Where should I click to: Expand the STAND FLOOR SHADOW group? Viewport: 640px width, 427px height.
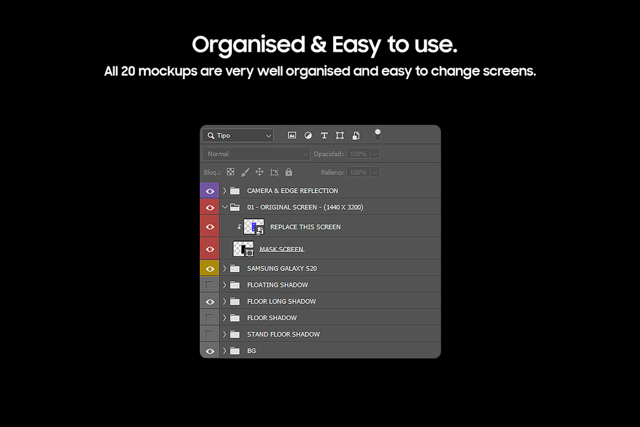[225, 334]
